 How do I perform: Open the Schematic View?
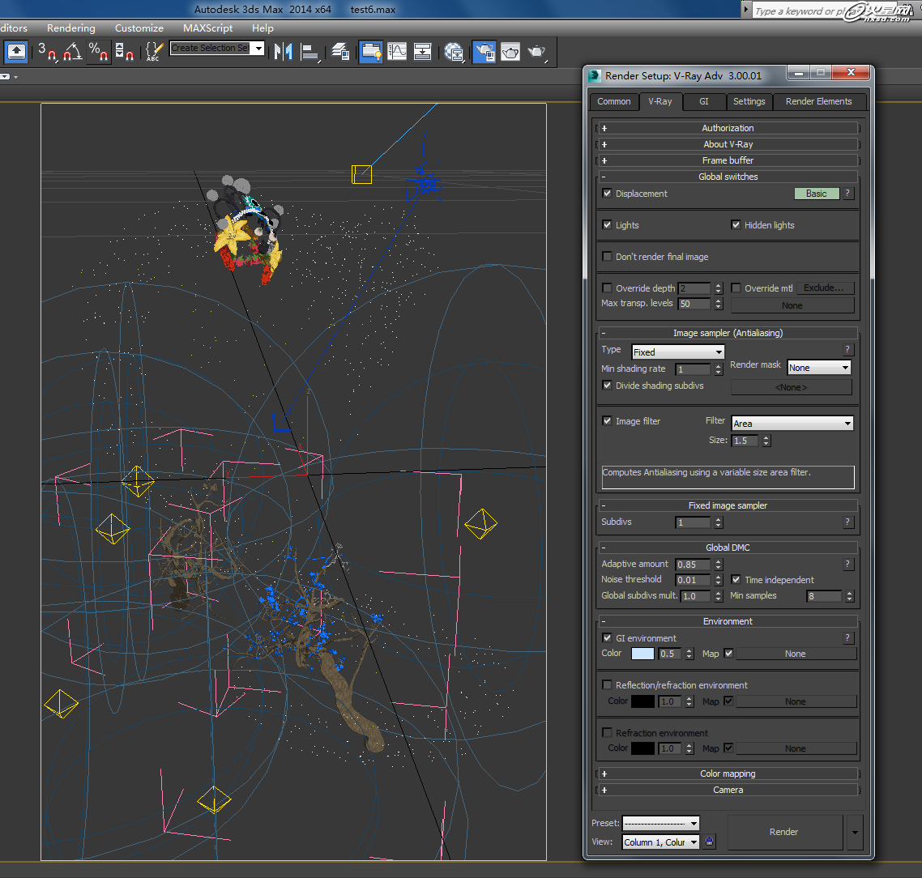click(x=422, y=52)
